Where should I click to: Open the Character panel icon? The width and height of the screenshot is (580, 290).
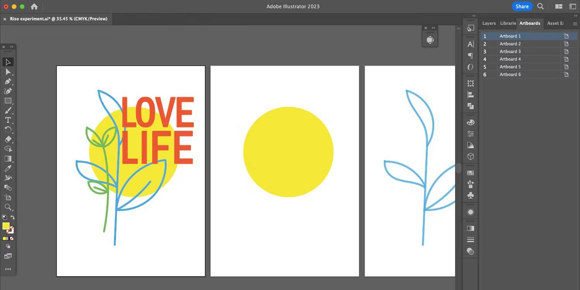click(x=470, y=44)
